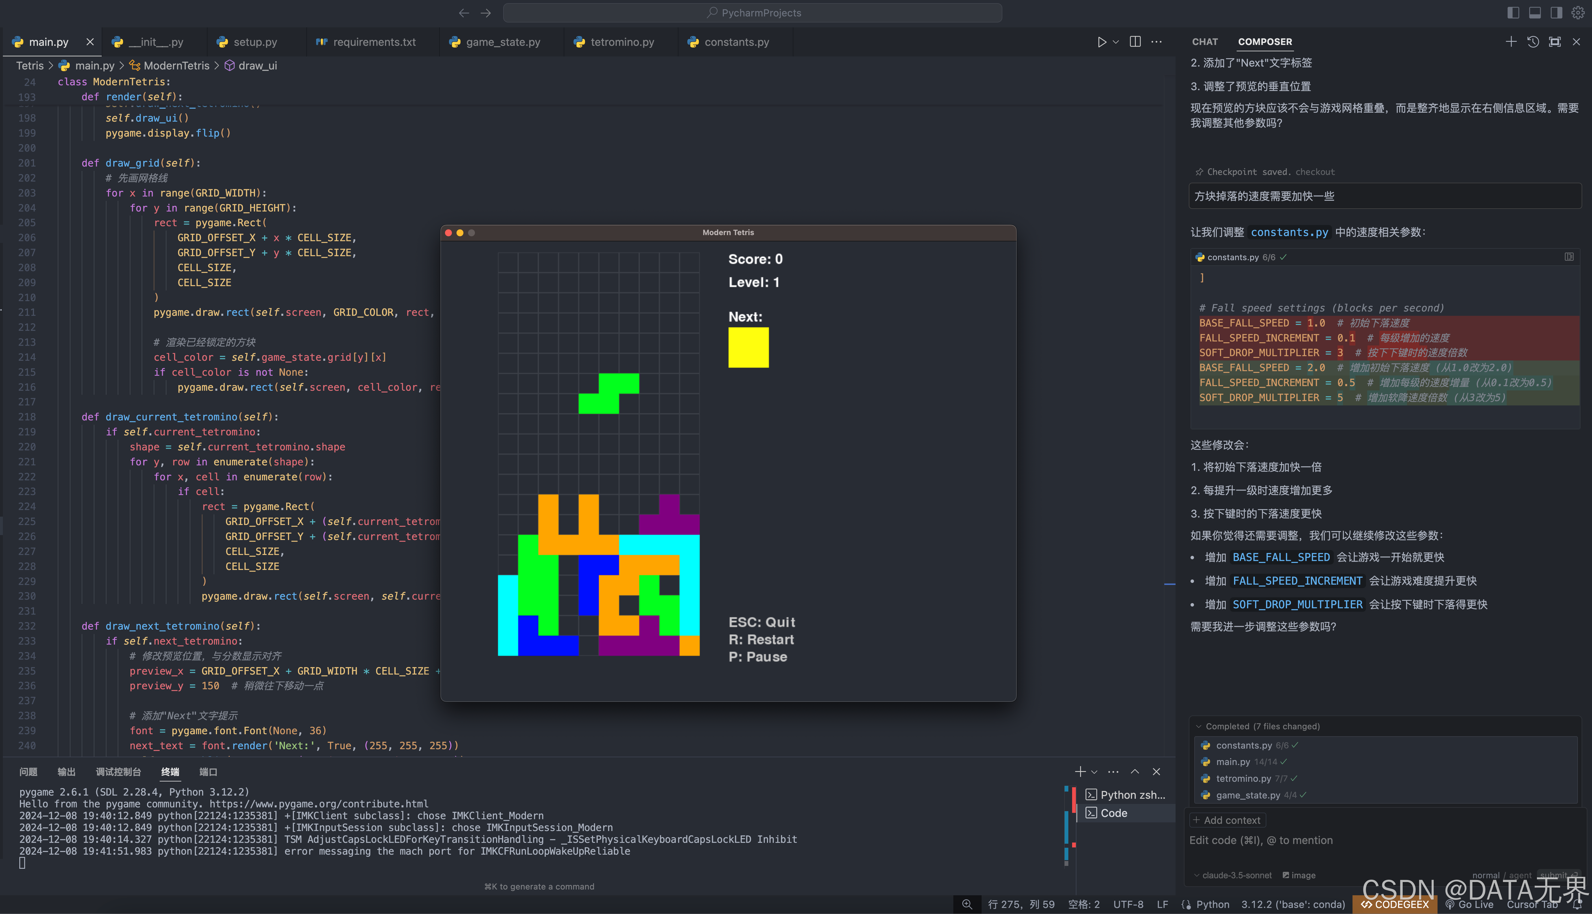The image size is (1592, 914).
Task: Go back in navigation history
Action: click(464, 13)
